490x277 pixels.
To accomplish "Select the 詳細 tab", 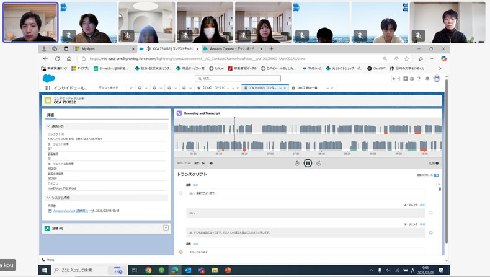I will pos(51,115).
